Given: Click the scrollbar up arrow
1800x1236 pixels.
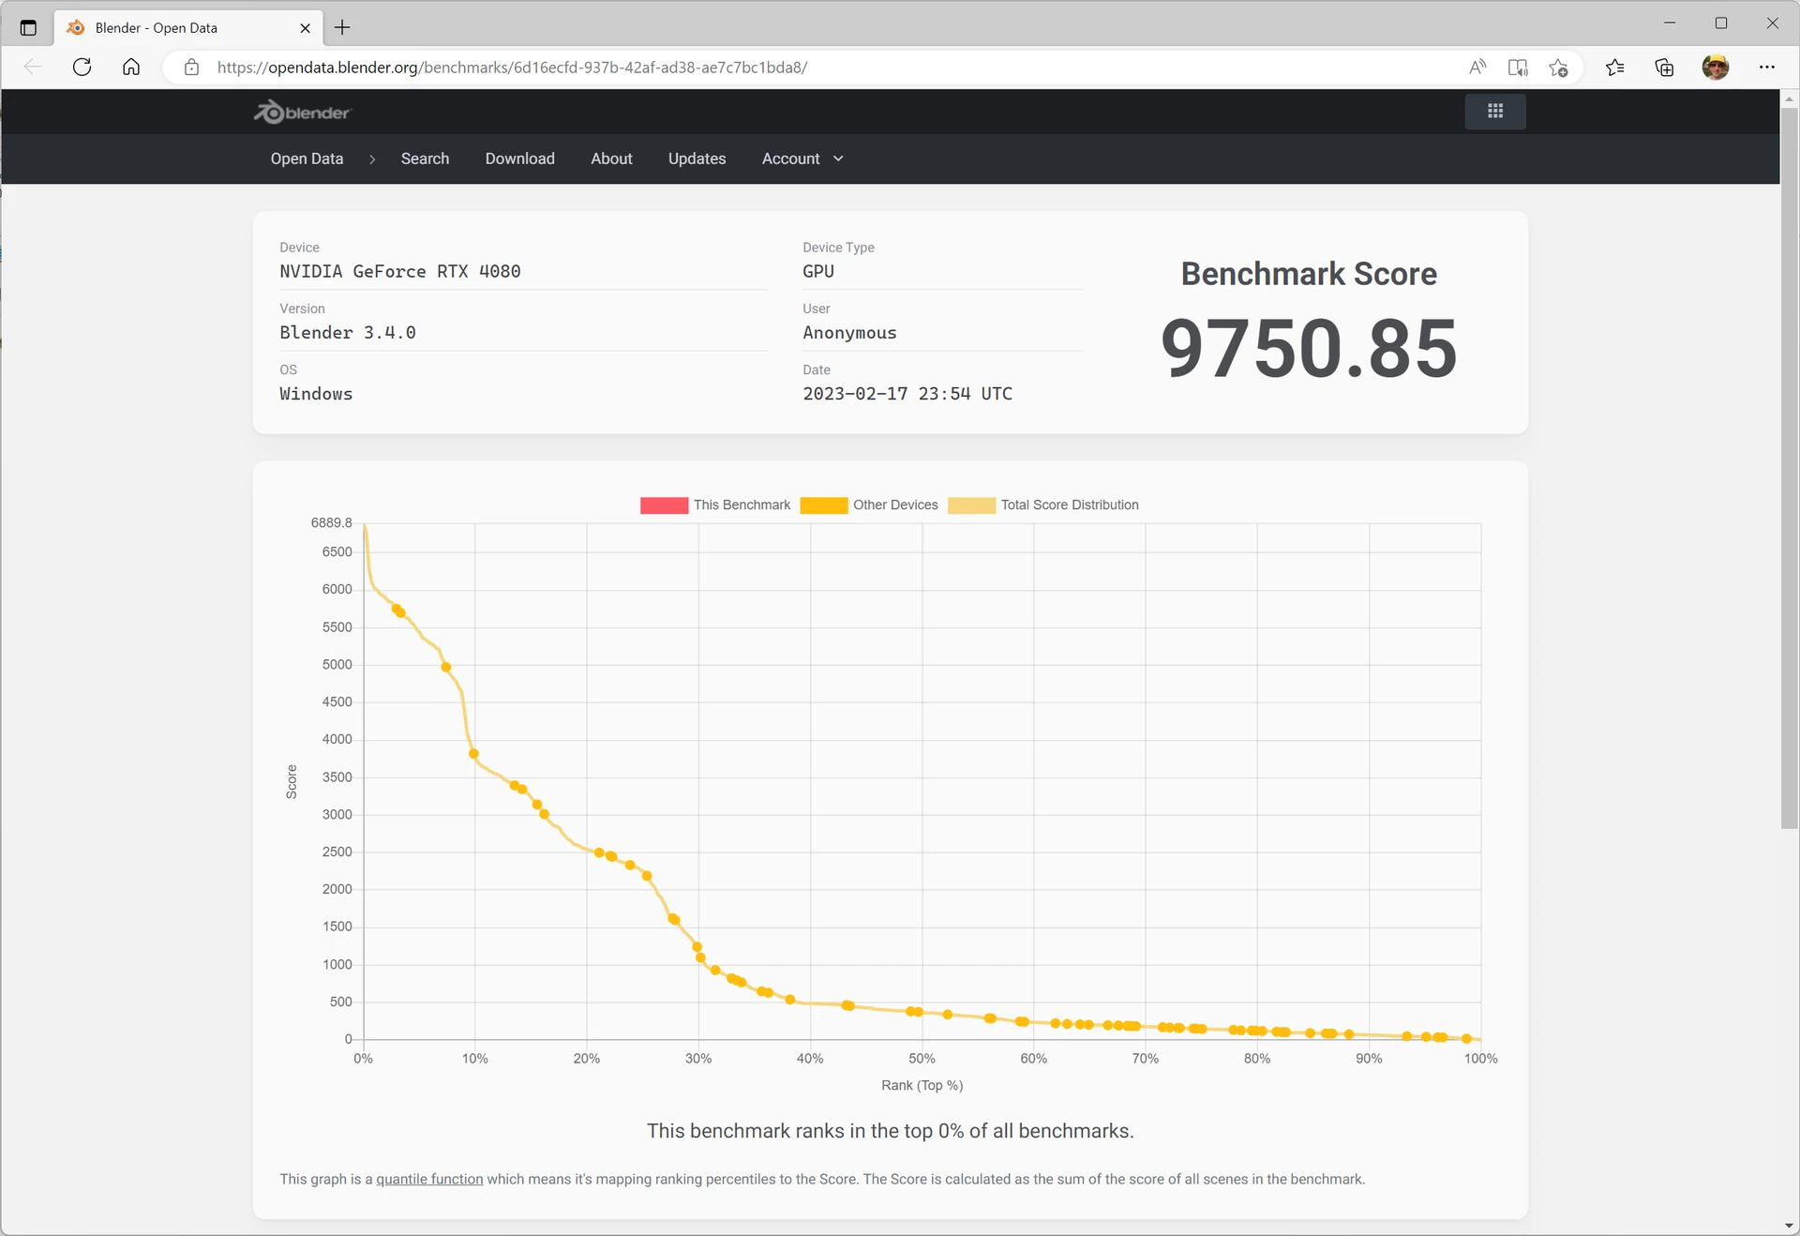Looking at the screenshot, I should [x=1790, y=98].
